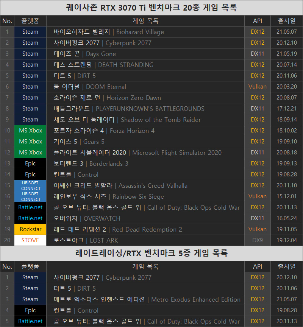Screen dimensions: 303x327
Task: Click release date 20.07.14
Action: click(287, 65)
